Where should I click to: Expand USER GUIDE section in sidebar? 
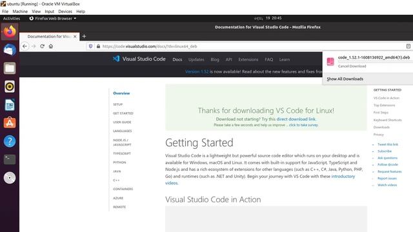(122, 122)
